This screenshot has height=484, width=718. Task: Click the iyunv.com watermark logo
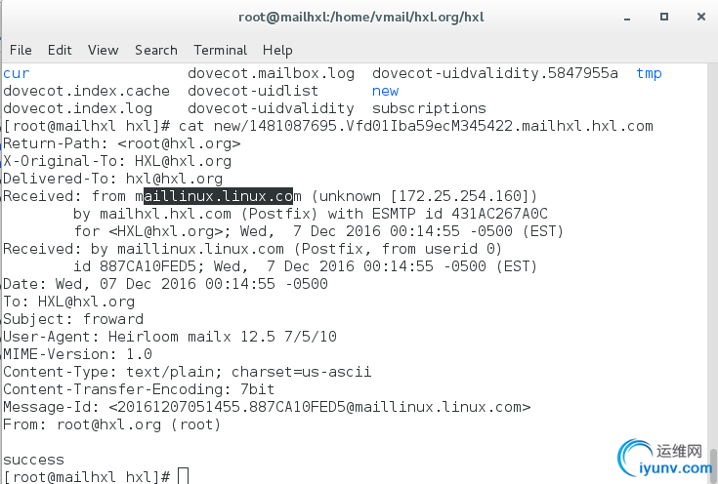(664, 458)
